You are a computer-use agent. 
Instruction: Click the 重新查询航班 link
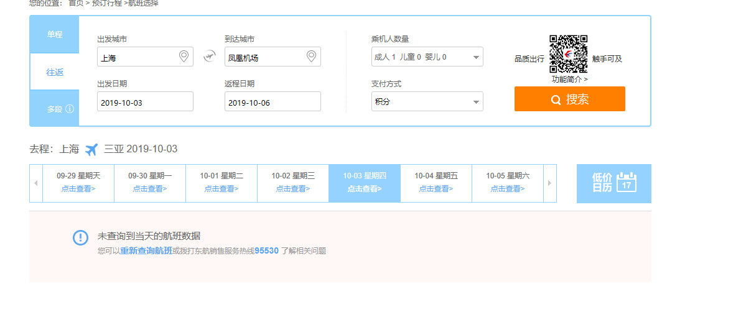click(x=146, y=251)
